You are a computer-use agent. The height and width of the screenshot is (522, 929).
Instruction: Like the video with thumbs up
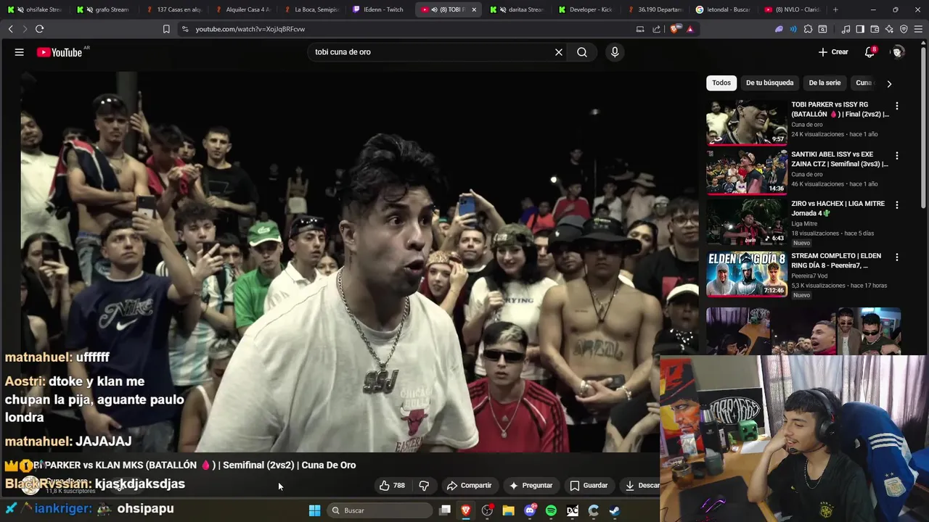tap(392, 486)
